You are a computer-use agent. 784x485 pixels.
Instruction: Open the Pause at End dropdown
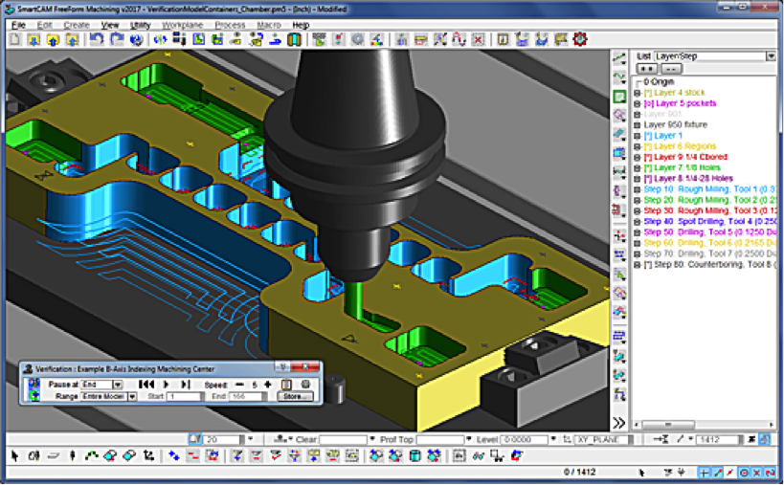117,384
